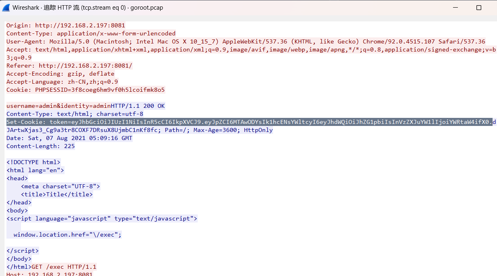497x276 pixels.
Task: Click the Referer http://192.168.2.197:8081/ line
Action: pos(69,66)
